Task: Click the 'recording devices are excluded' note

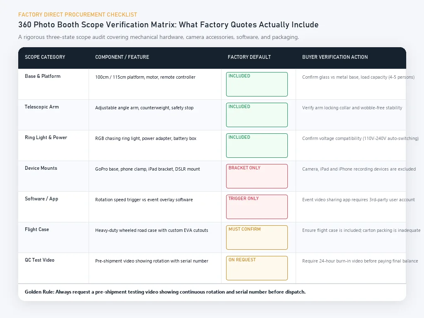Action: (359, 169)
